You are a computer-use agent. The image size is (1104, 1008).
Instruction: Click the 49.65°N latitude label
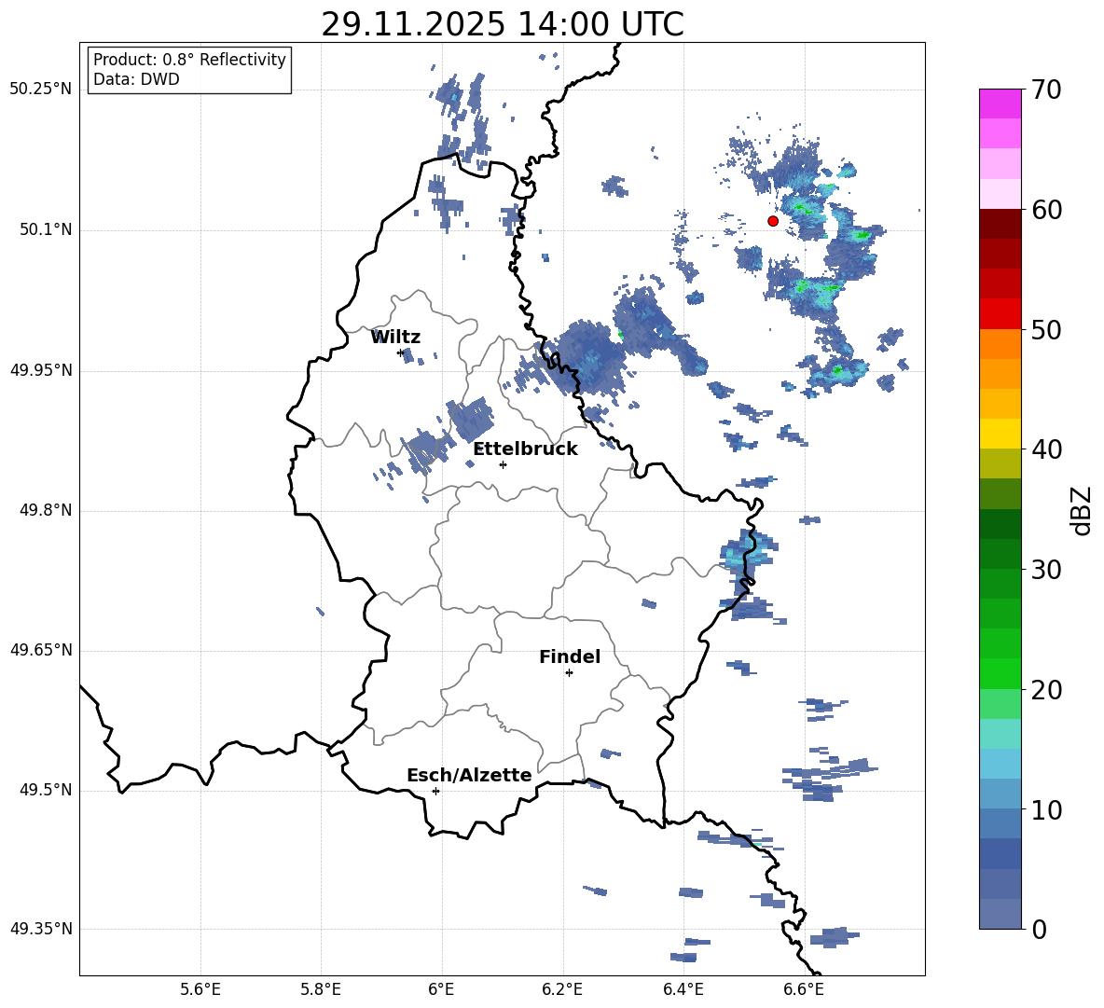(x=40, y=650)
